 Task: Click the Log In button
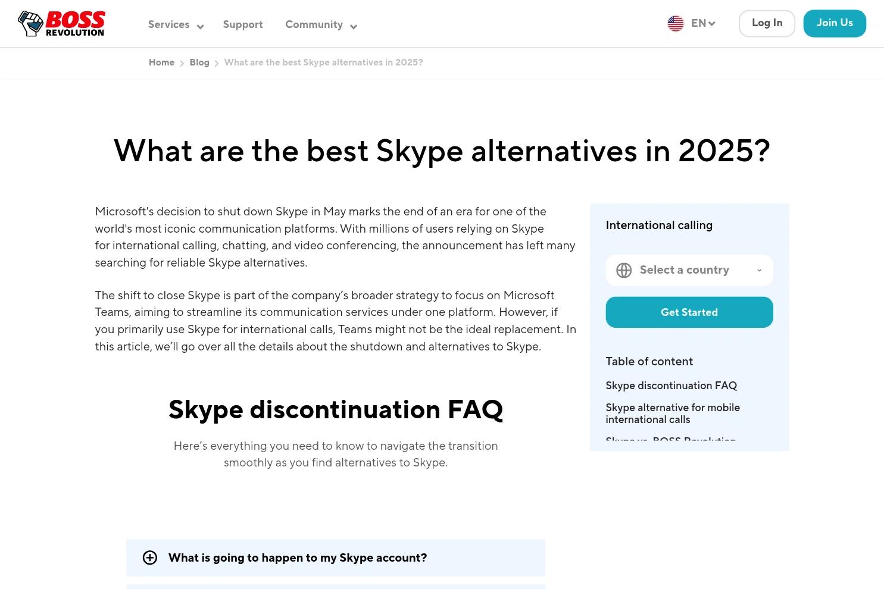[767, 23]
